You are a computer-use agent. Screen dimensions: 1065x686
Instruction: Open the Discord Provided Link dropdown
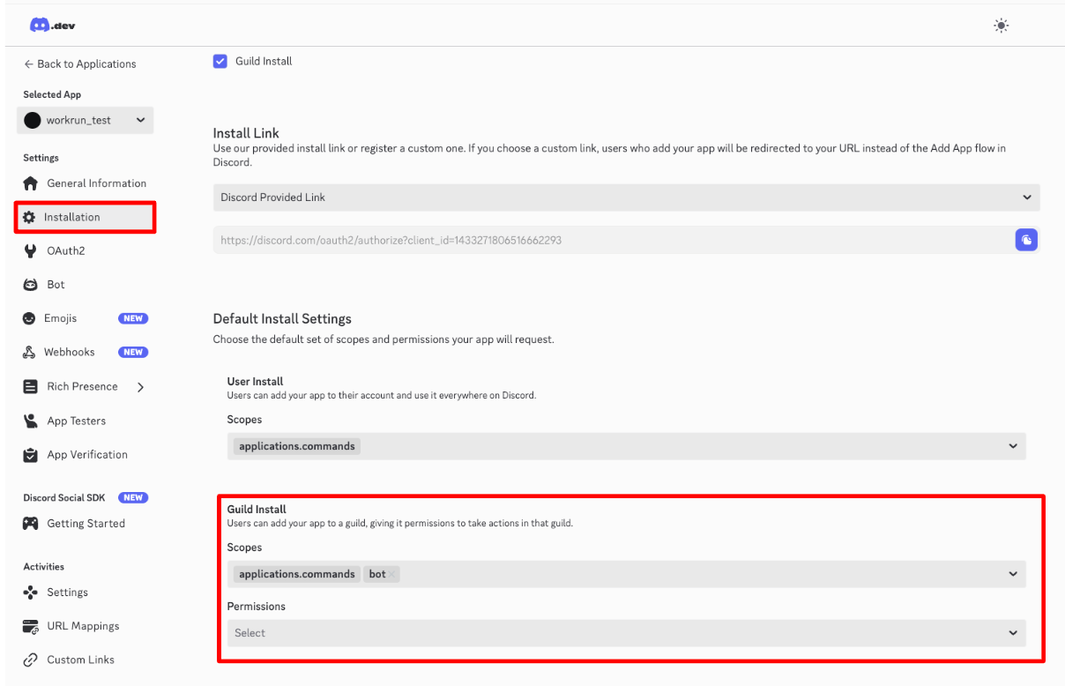point(626,198)
